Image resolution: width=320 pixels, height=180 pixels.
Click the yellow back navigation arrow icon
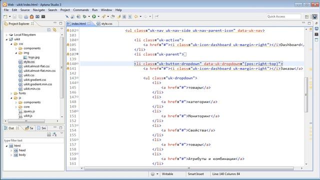point(136,16)
